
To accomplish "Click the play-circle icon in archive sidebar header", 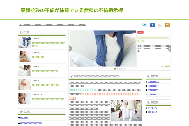I will (149, 102).
